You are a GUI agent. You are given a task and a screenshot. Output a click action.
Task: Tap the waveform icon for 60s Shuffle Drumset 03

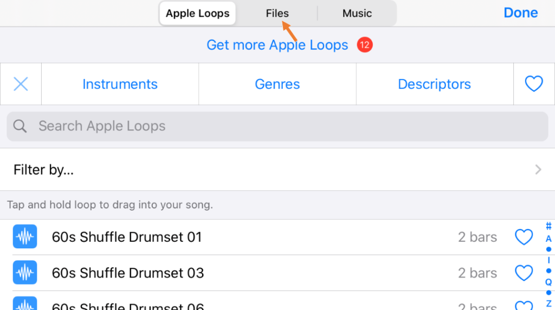(x=25, y=273)
